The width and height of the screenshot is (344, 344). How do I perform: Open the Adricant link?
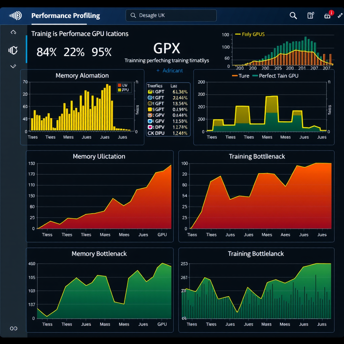click(x=170, y=71)
